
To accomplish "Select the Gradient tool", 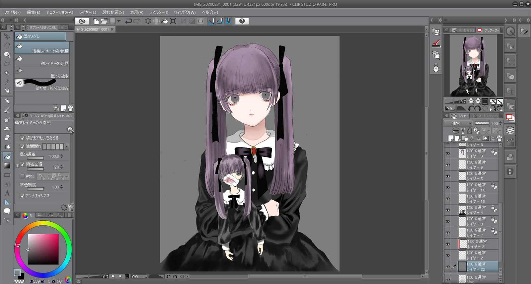I will [7, 166].
